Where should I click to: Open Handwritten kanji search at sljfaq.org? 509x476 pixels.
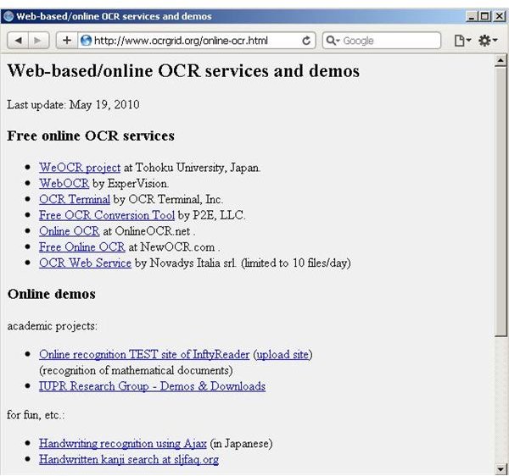(129, 459)
